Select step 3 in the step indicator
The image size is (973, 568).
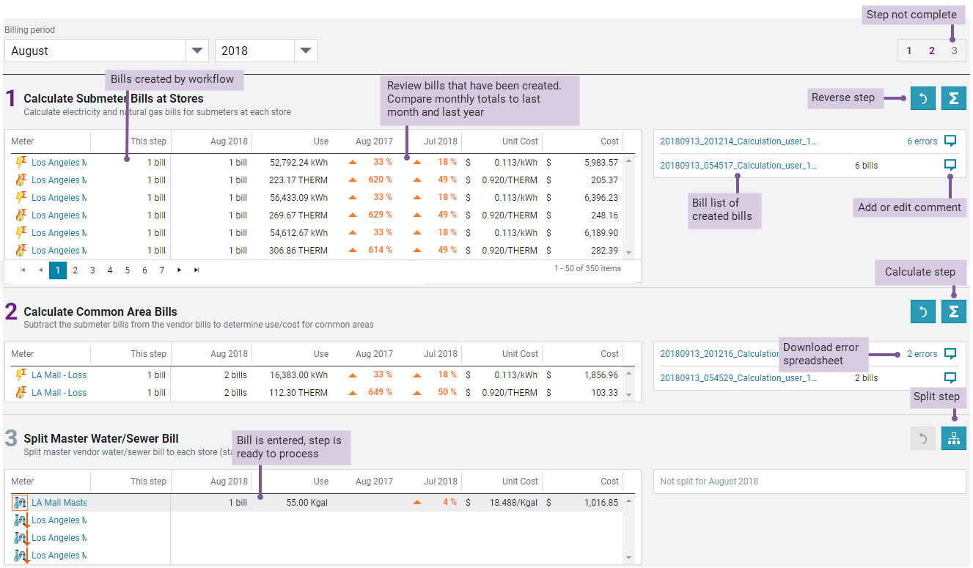(x=955, y=51)
